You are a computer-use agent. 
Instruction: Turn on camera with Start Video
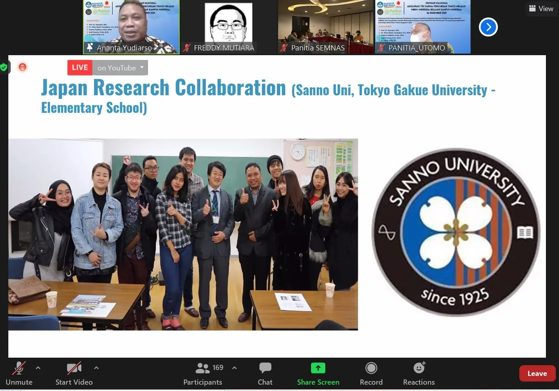pyautogui.click(x=74, y=368)
